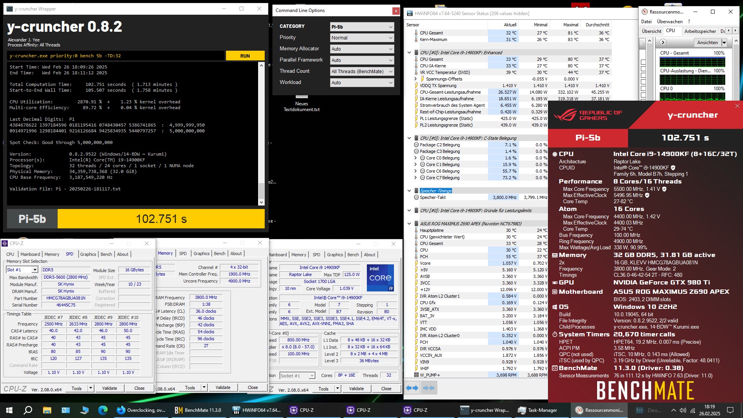Screen dimensions: 743x418
Task: Open Windows Start menu
Action: [9, 410]
